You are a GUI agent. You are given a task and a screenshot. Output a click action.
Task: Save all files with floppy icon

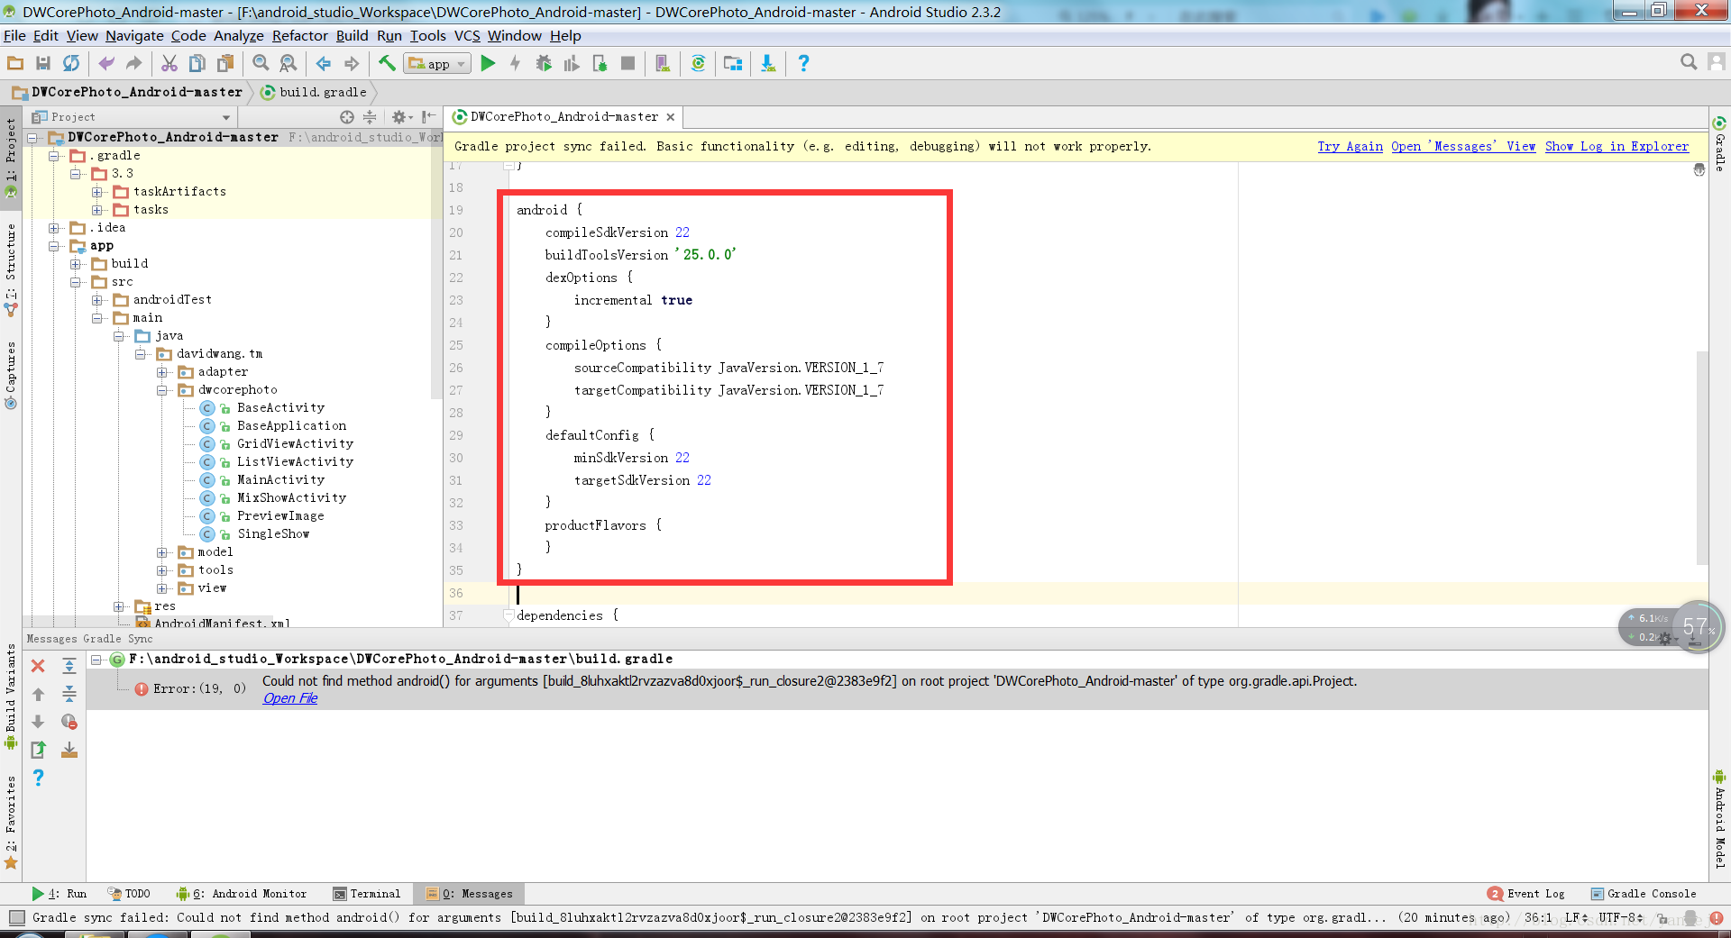[43, 63]
